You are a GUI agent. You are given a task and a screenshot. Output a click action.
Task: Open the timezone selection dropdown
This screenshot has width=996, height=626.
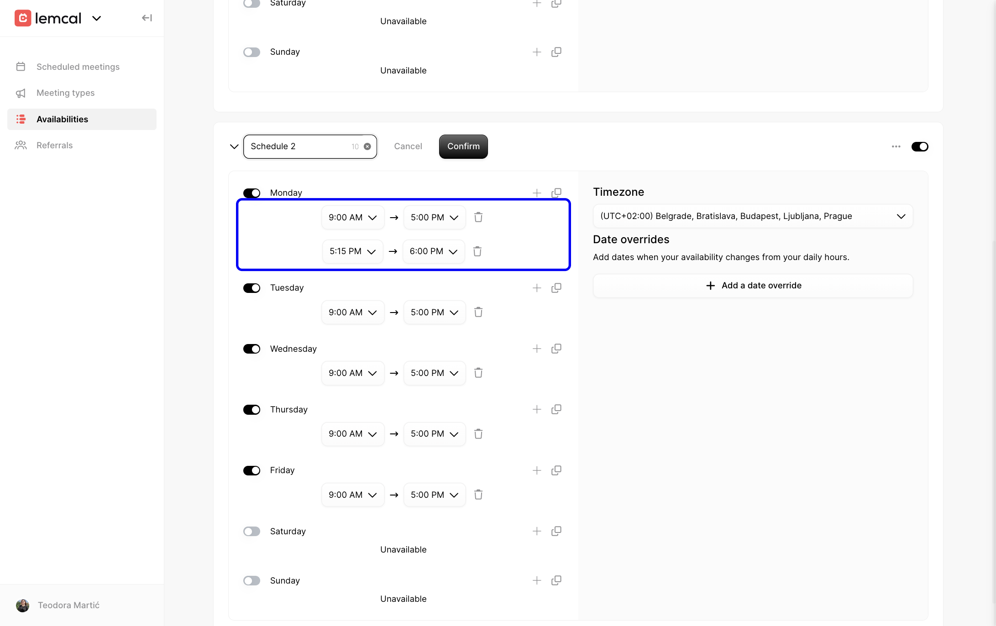(x=752, y=216)
